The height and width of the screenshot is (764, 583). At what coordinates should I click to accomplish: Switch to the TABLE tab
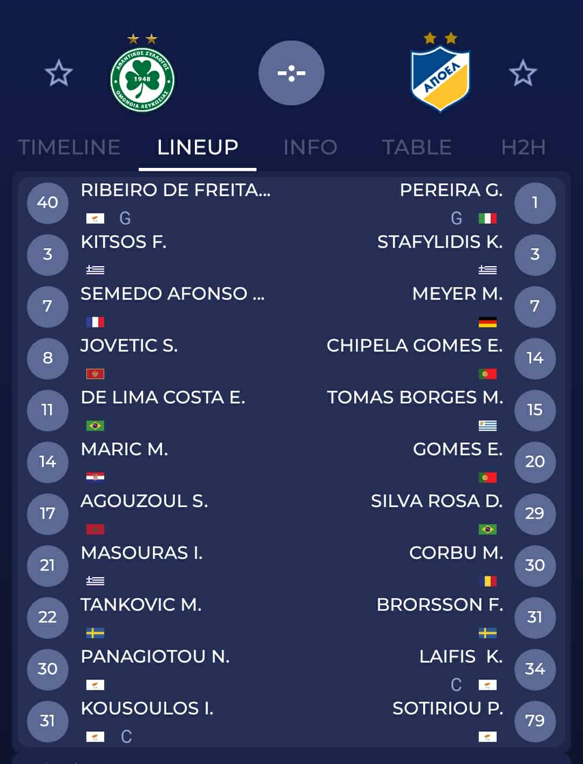tap(417, 147)
